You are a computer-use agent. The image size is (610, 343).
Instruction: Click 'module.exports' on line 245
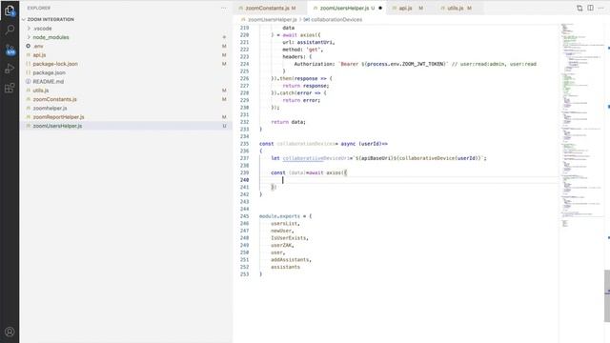point(279,216)
